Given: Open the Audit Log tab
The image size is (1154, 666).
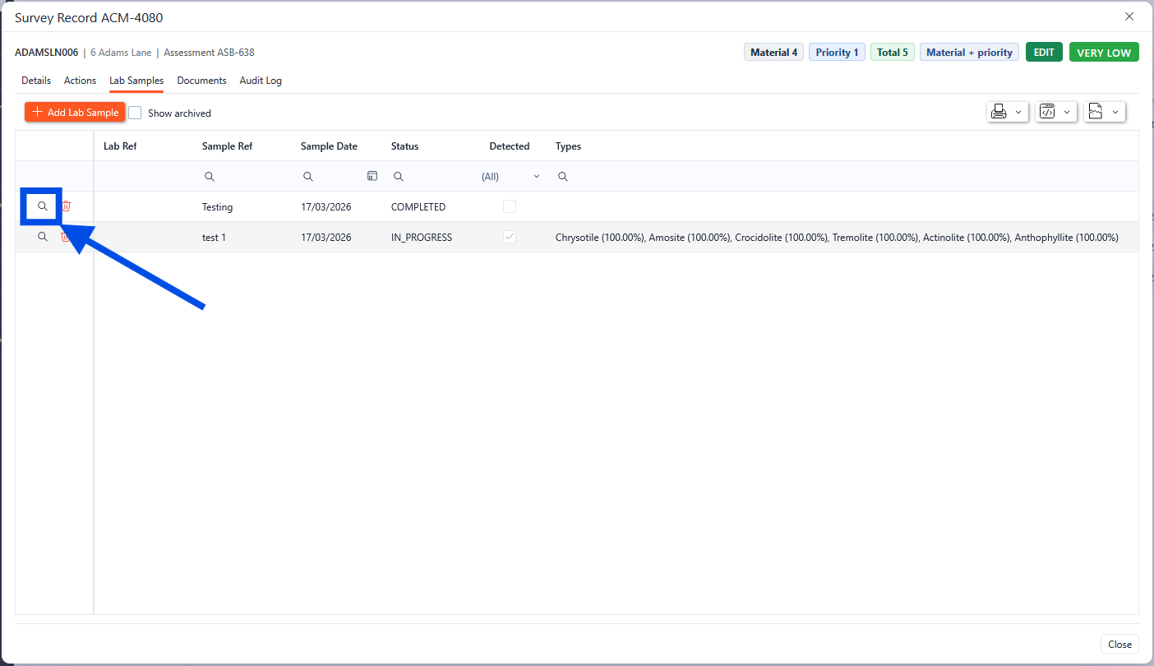Looking at the screenshot, I should click(261, 81).
